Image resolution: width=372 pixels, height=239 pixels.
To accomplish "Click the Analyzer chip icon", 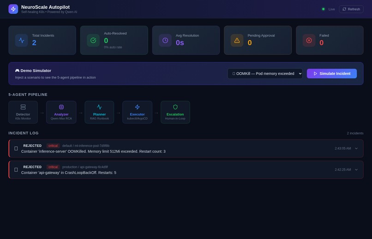I will tap(61, 107).
